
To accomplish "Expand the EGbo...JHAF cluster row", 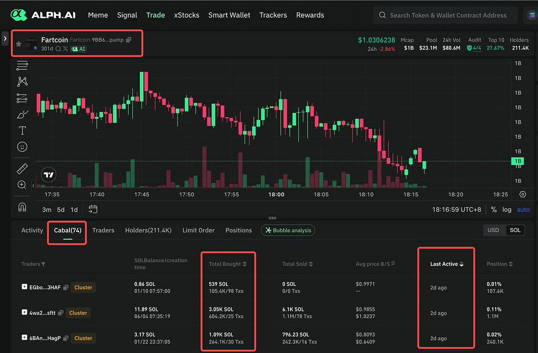I will 24,287.
